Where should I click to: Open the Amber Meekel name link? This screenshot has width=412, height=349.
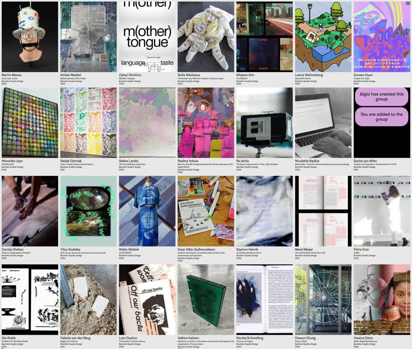(x=71, y=75)
